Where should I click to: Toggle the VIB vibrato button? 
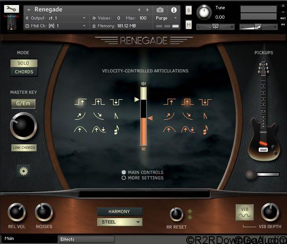(x=244, y=213)
